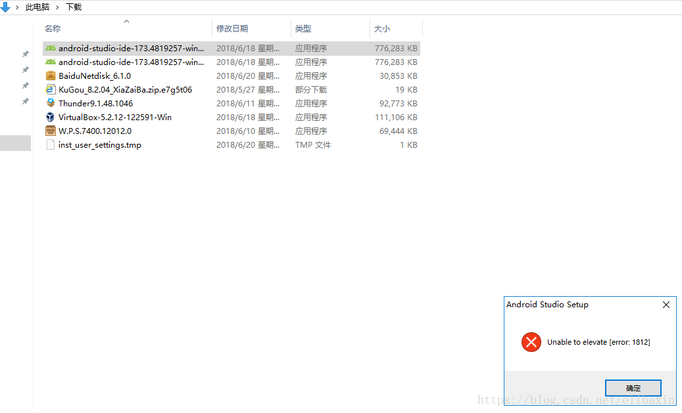Click the 30,853 KB size cell
Image resolution: width=682 pixels, height=413 pixels.
click(398, 76)
